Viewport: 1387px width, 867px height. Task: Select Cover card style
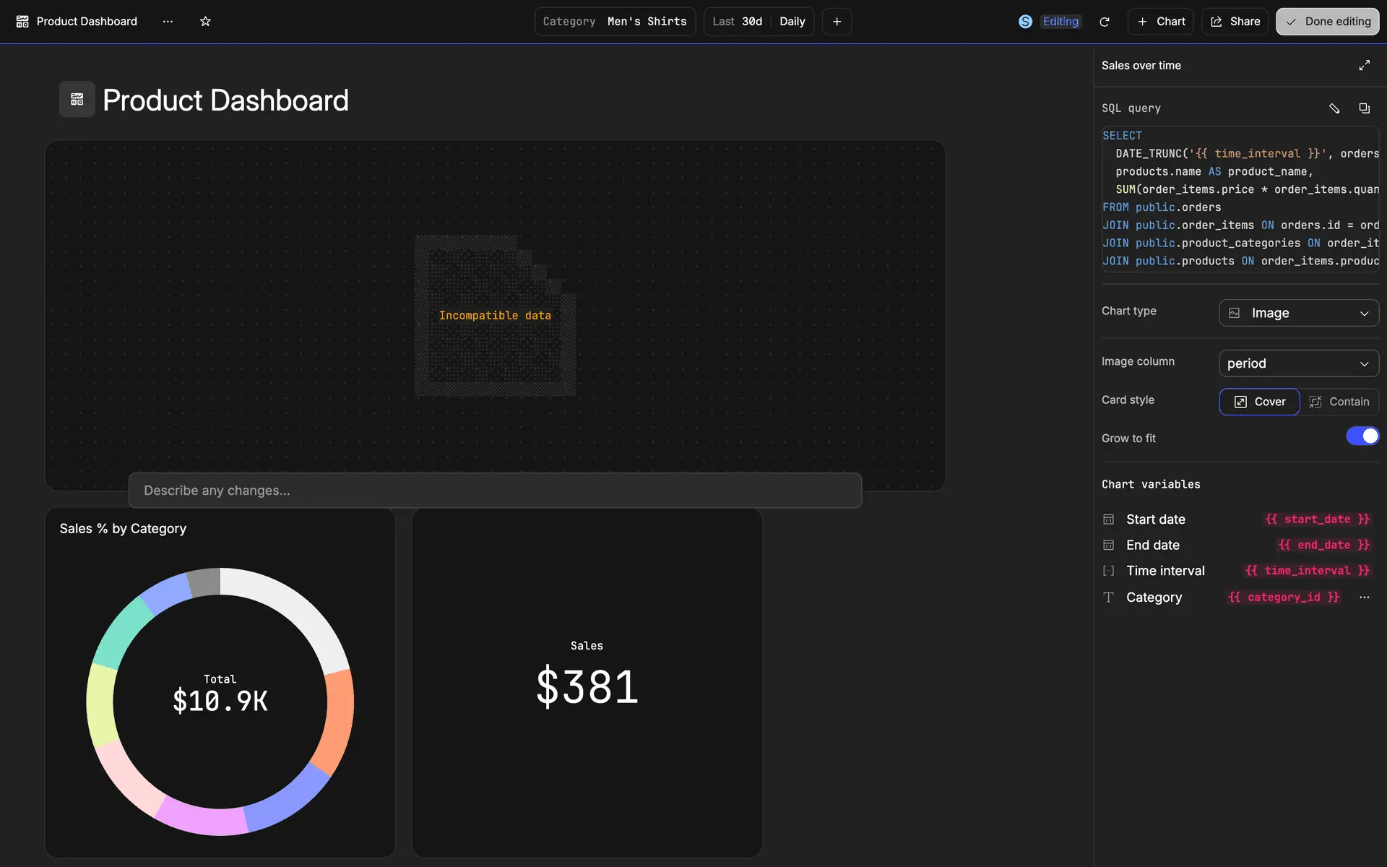click(x=1259, y=402)
